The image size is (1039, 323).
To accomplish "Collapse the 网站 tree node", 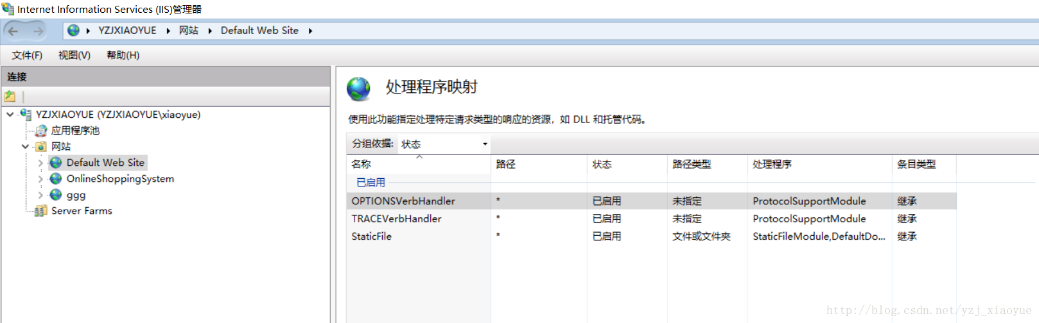I will [x=26, y=147].
